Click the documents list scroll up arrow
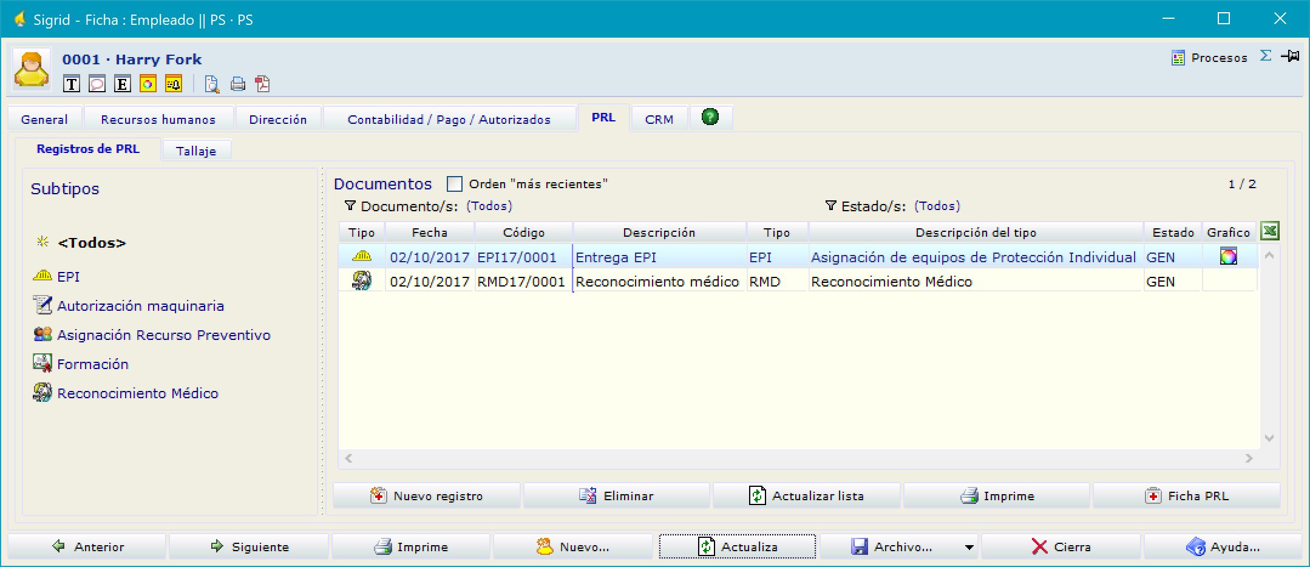This screenshot has height=567, width=1310. click(1269, 256)
